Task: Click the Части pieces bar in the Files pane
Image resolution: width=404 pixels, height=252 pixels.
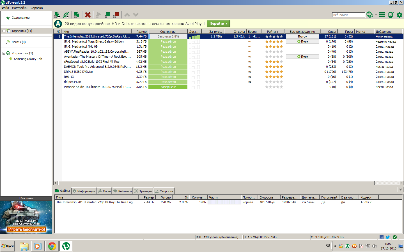Action: click(224, 202)
